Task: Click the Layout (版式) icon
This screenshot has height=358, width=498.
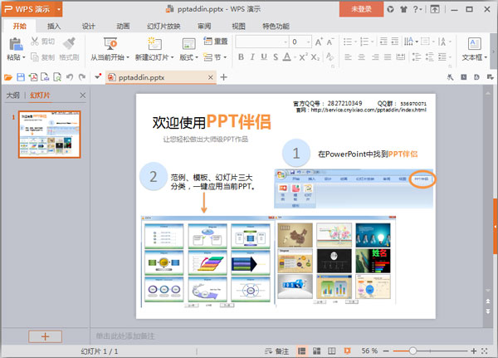Action: 188,44
